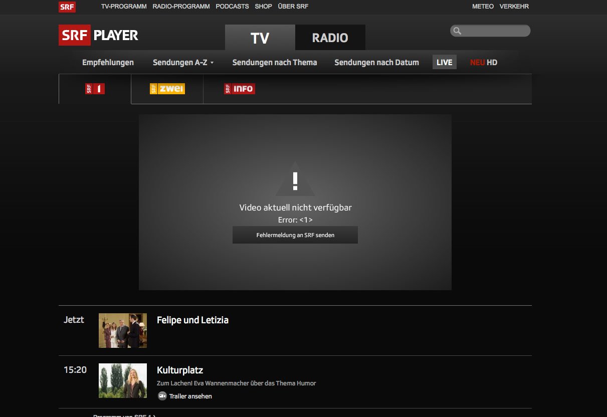Click Fehlermeldung an SRF senden button
The width and height of the screenshot is (607, 417).
coord(295,235)
